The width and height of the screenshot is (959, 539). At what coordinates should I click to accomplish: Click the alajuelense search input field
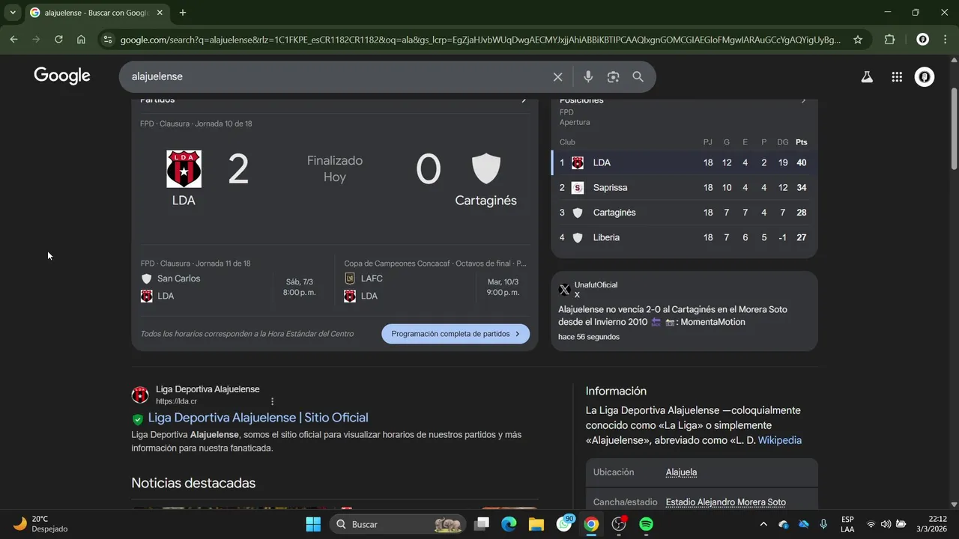pos(337,76)
